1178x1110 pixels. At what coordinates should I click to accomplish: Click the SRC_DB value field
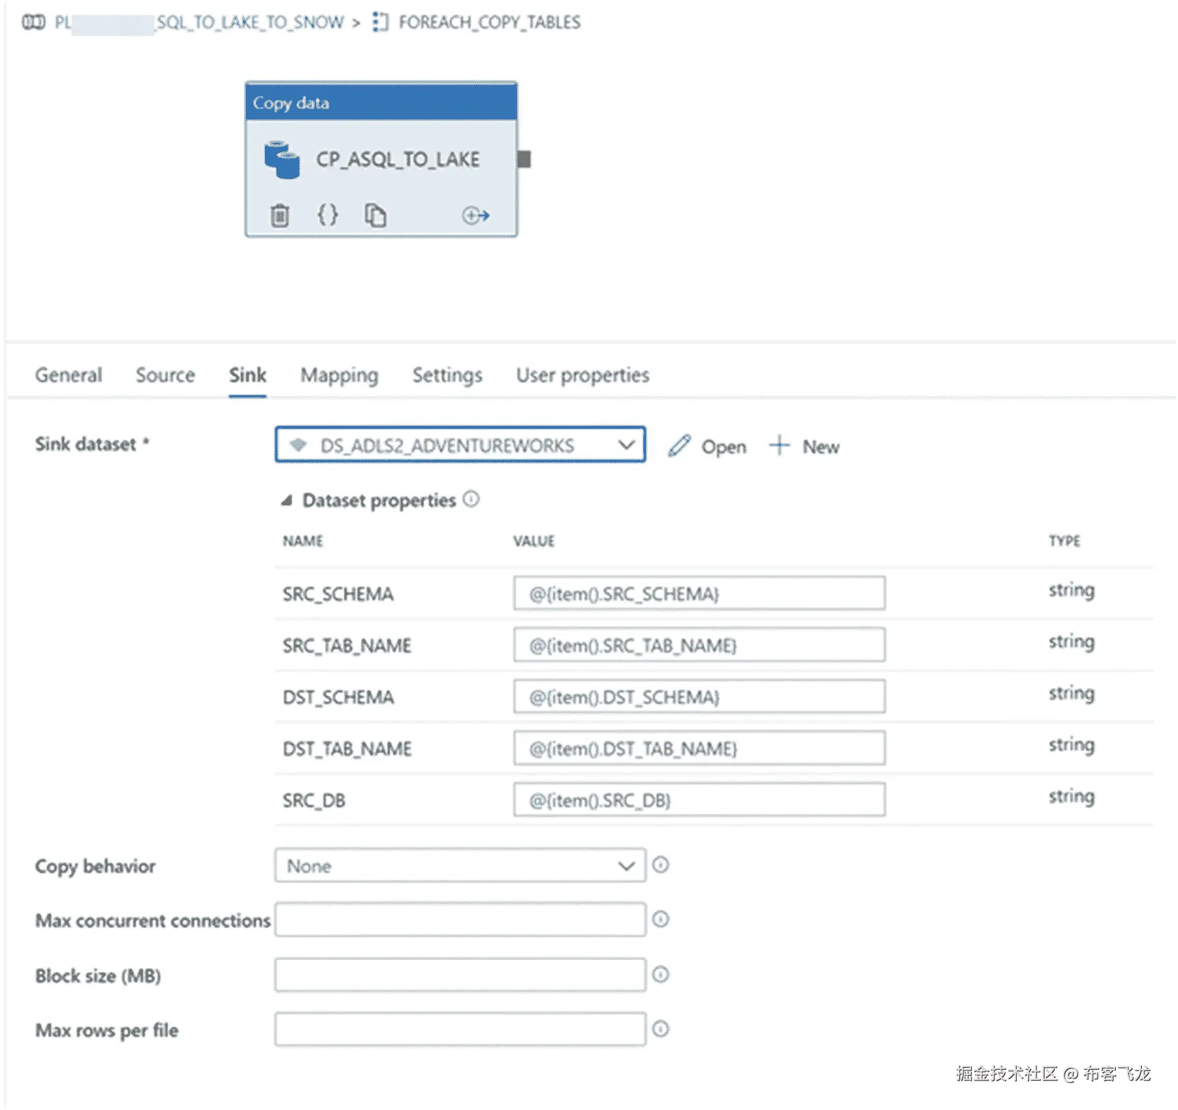(x=699, y=799)
